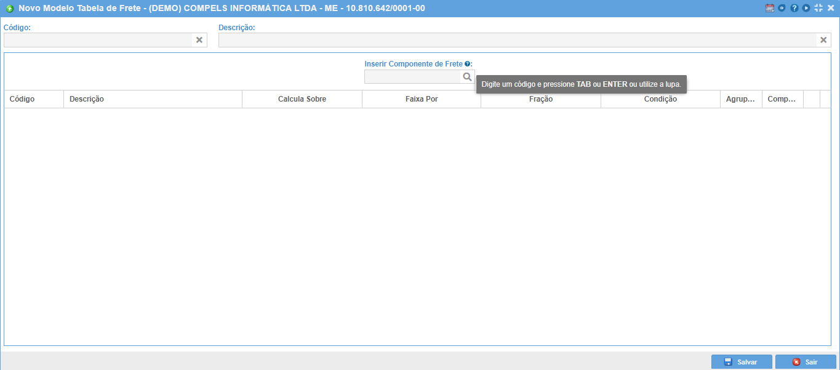840x370 pixels.
Task: Click the Fração column header
Action: coord(541,99)
